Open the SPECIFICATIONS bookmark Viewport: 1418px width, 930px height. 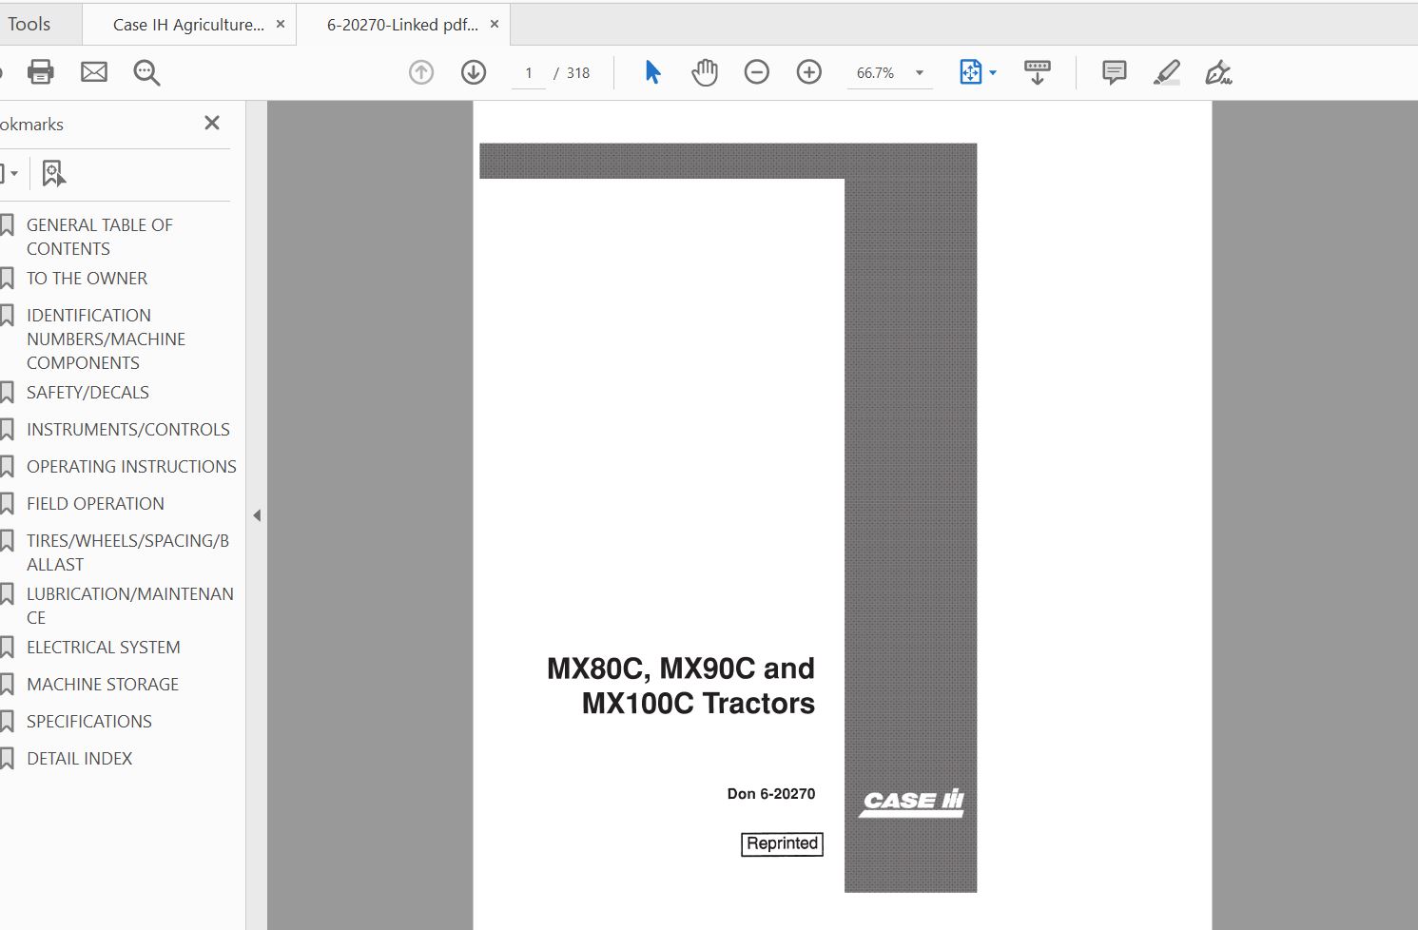coord(88,721)
